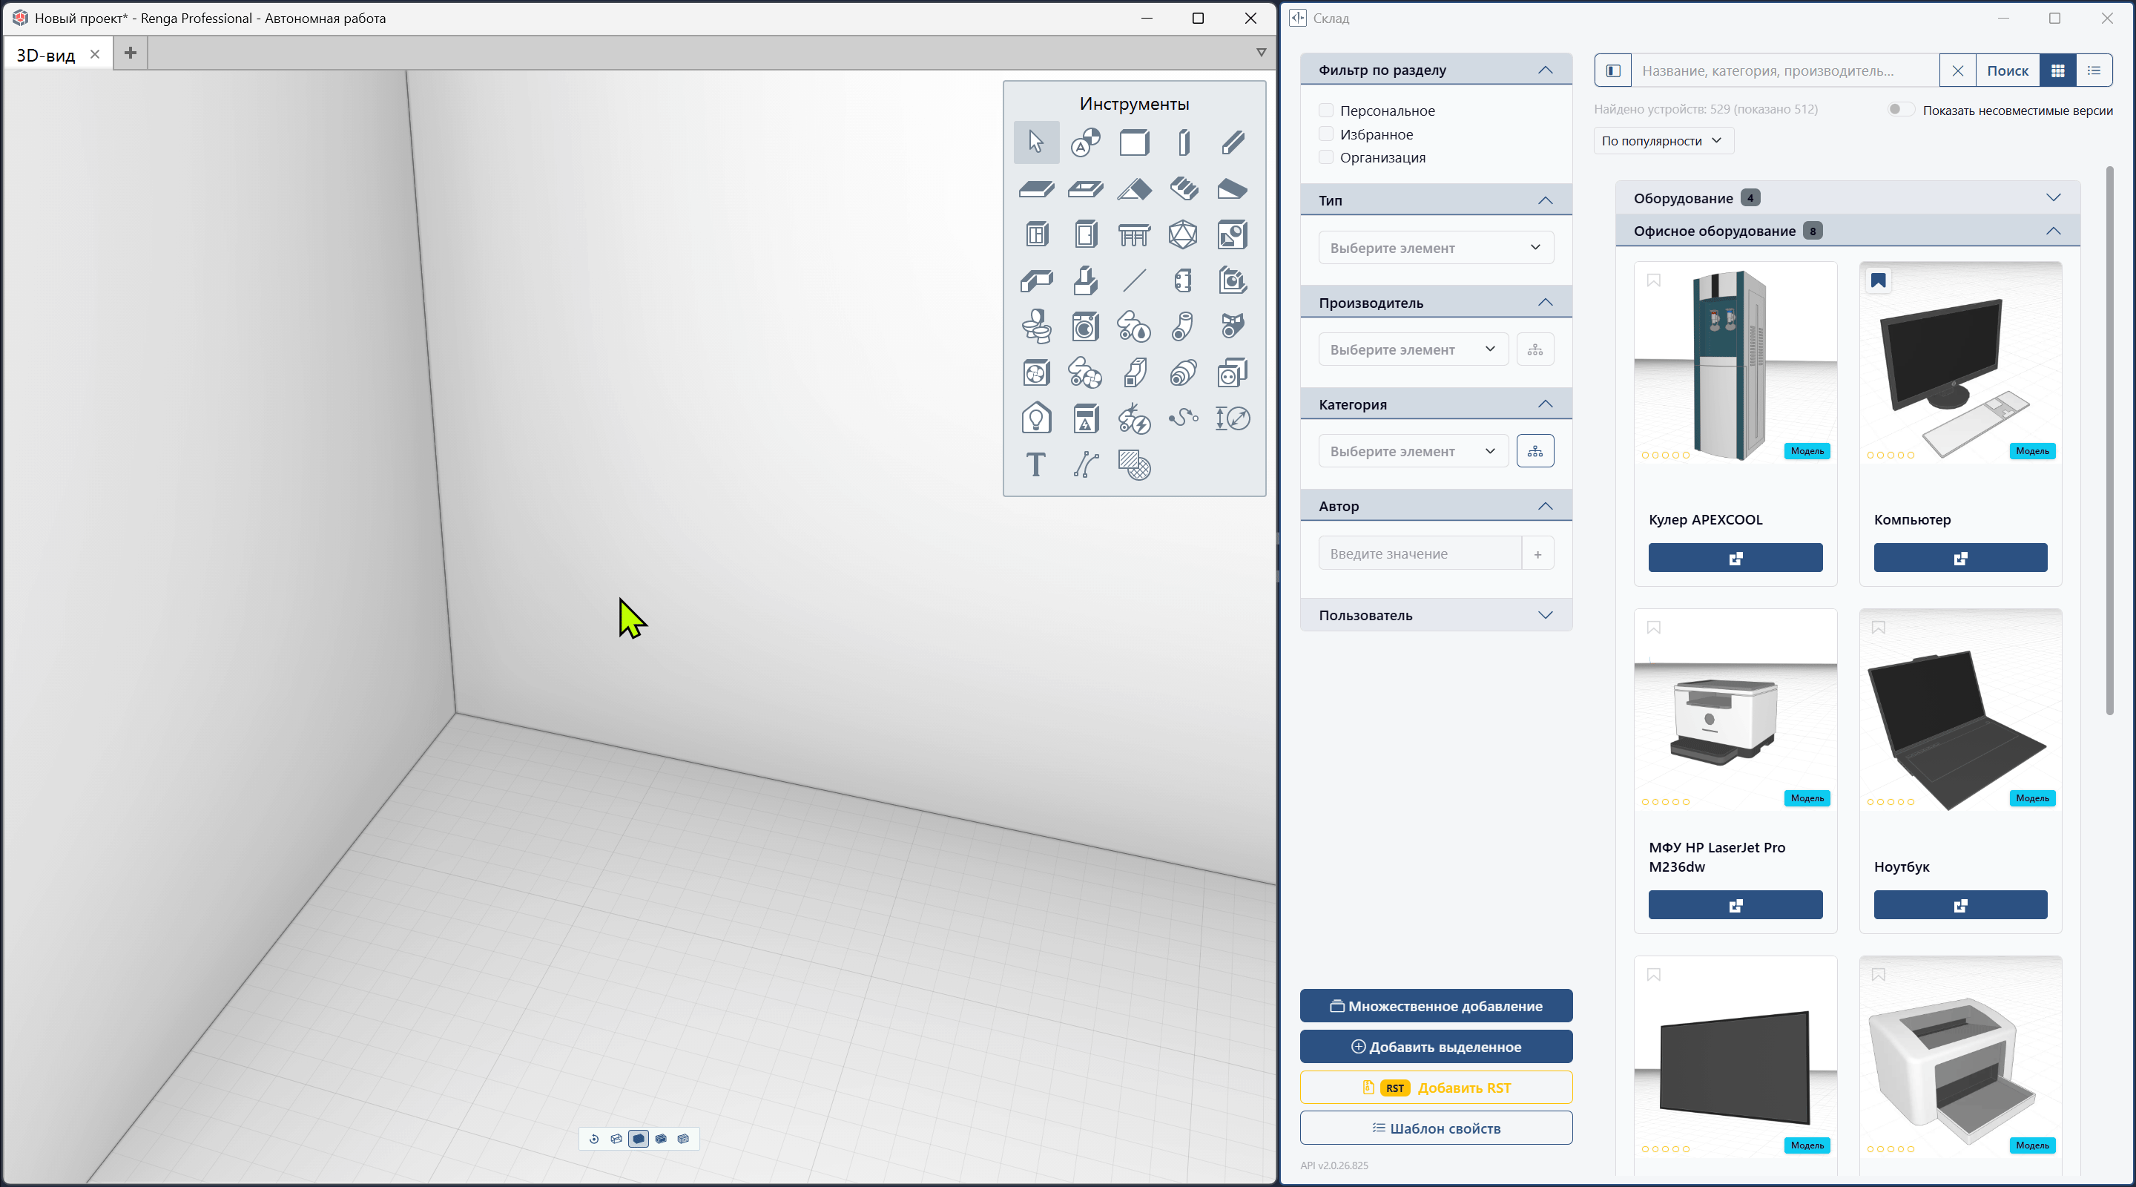This screenshot has width=2136, height=1187.
Task: Open Шаблон свойств button
Action: point(1435,1127)
